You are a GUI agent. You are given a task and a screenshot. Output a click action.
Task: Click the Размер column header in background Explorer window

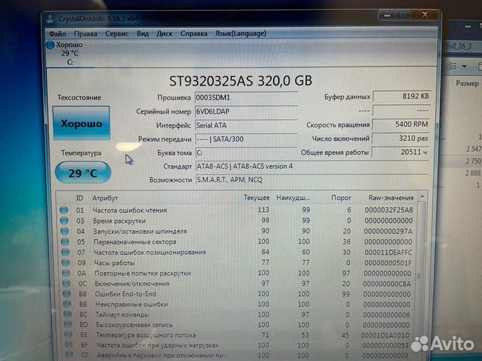(467, 83)
